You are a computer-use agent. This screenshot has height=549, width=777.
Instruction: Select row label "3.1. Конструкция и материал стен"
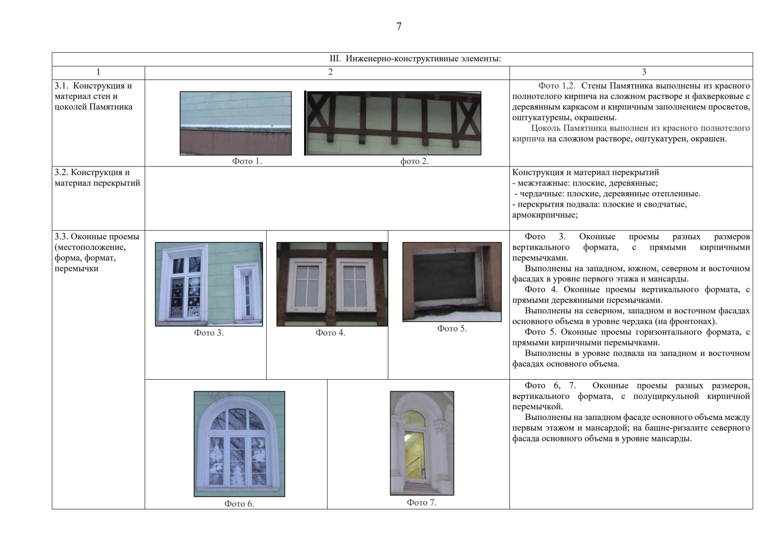point(94,96)
